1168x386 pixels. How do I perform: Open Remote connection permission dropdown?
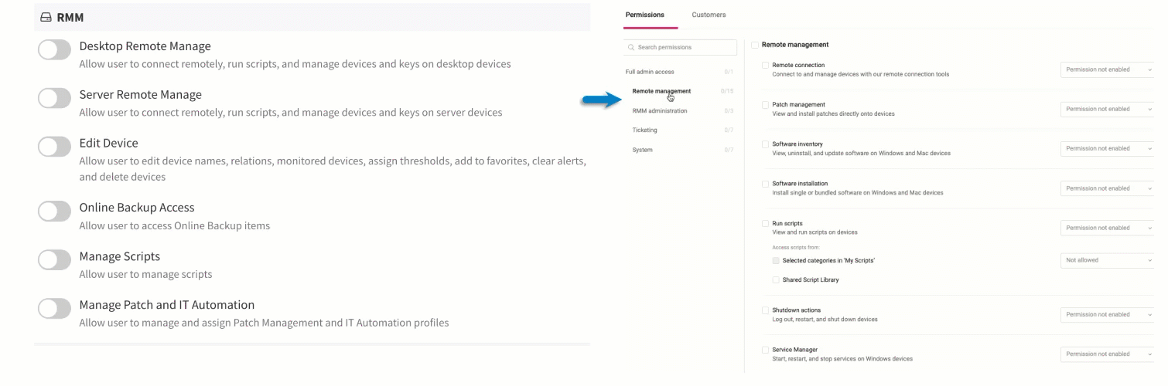point(1107,69)
